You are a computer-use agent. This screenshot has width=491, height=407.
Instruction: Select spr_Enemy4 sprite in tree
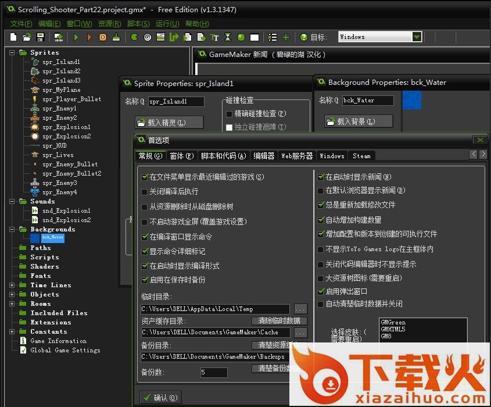point(59,192)
